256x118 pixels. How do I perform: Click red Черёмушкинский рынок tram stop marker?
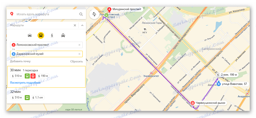pos(193,103)
